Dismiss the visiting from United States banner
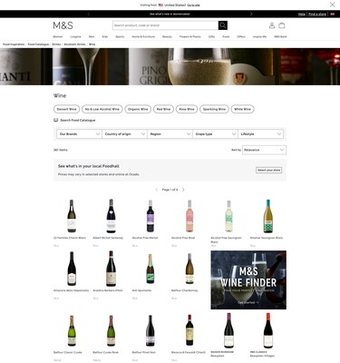This screenshot has width=340, height=363. [332, 5]
